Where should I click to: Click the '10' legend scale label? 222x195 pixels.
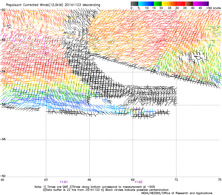[x=147, y=8]
